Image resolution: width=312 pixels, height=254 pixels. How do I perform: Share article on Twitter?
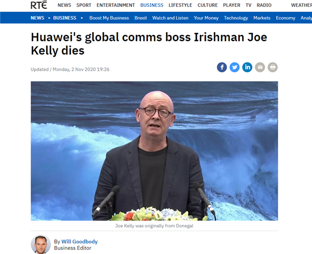[x=235, y=67]
